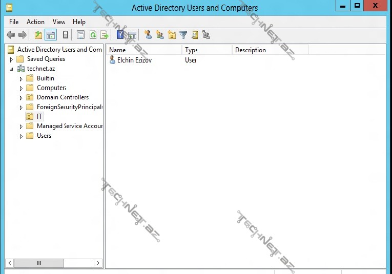Click the Back arrow toolbar icon

click(11, 35)
